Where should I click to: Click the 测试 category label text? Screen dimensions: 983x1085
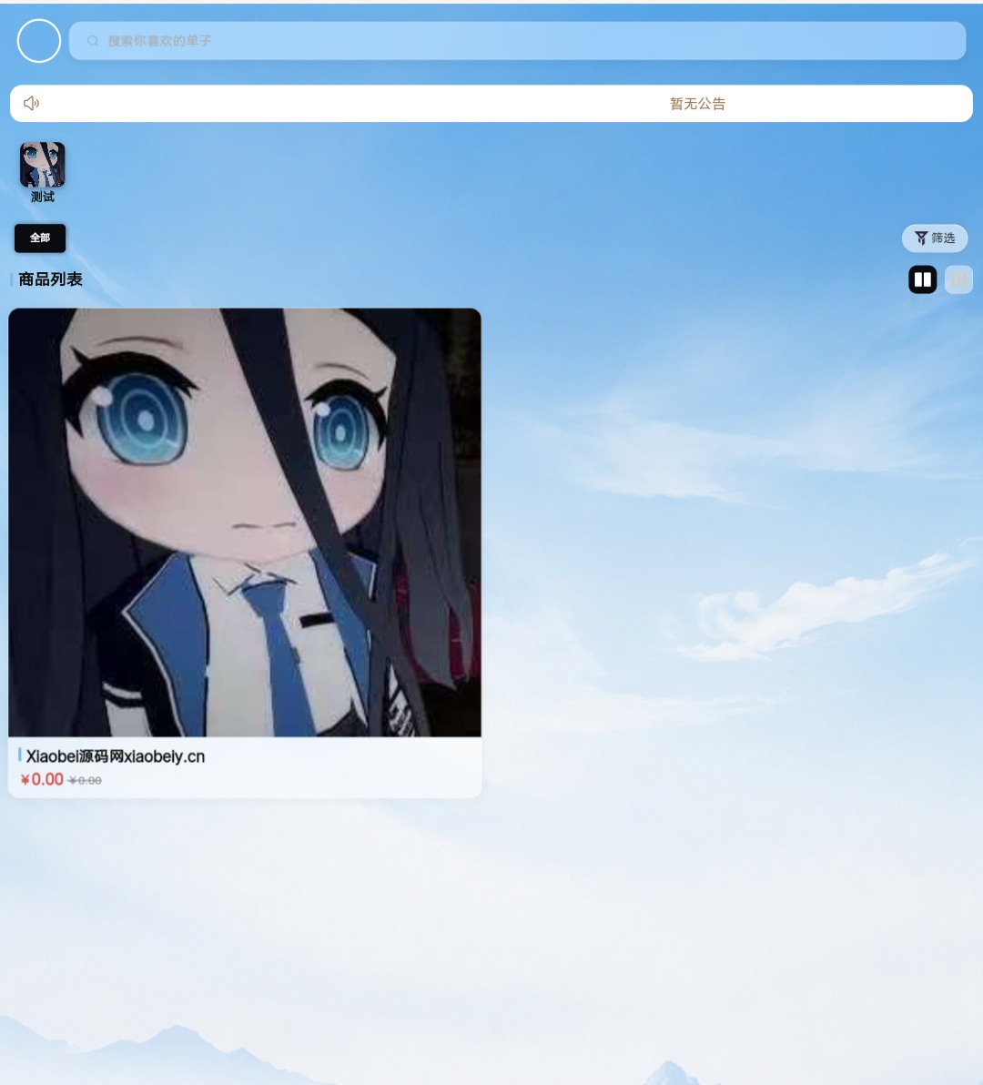(42, 198)
